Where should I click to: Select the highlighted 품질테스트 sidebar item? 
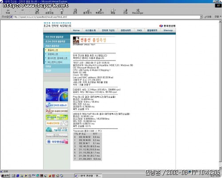pos(57,50)
